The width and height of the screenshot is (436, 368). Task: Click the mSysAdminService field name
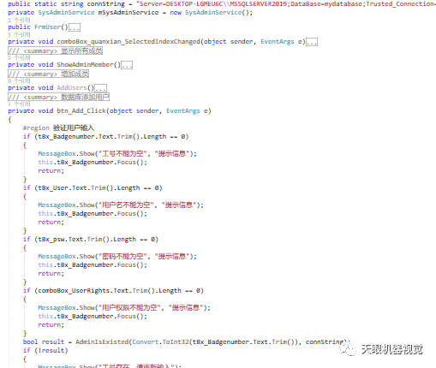click(128, 13)
